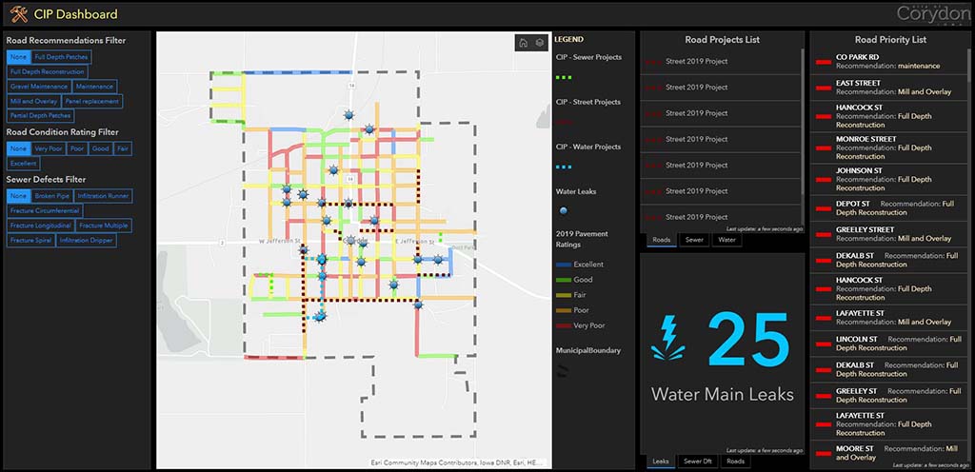Click the Good pavement rating swatch
The height and width of the screenshot is (472, 975).
click(x=564, y=280)
